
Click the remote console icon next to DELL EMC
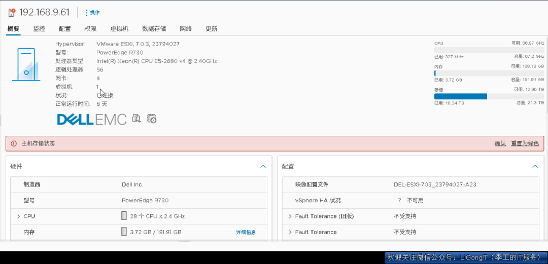(136, 119)
